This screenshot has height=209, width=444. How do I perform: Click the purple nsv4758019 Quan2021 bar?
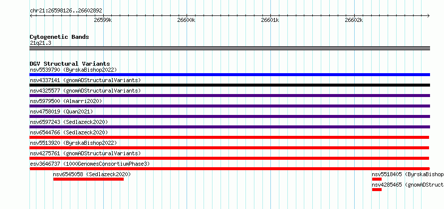click(x=229, y=116)
